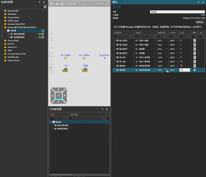Pin the 已连接变量 panel
The image size is (206, 177).
click(x=102, y=109)
